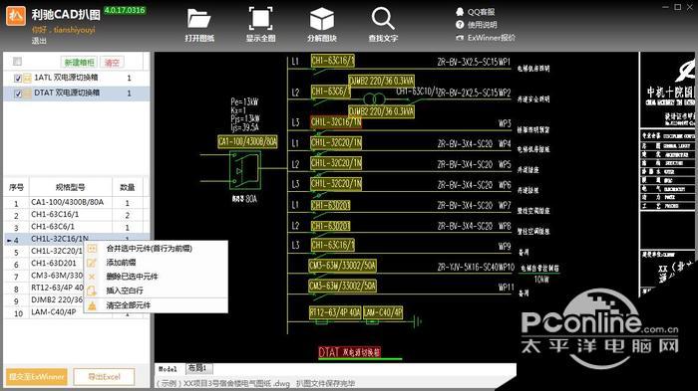Click the row 4 selection indicator arrow
The image size is (698, 391).
click(9, 241)
